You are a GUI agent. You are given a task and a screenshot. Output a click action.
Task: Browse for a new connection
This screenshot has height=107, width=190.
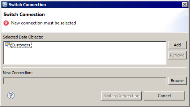177,81
